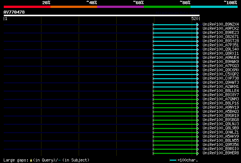The image size is (241, 163).
Task: Select the label UniRef100_B8LP16
Action: (x=221, y=103)
